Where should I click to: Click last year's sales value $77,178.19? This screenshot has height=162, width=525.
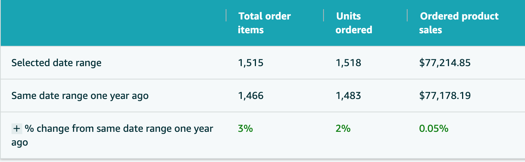click(x=445, y=96)
